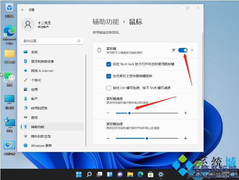Click the Windows 更新 sync icon

tap(26, 145)
